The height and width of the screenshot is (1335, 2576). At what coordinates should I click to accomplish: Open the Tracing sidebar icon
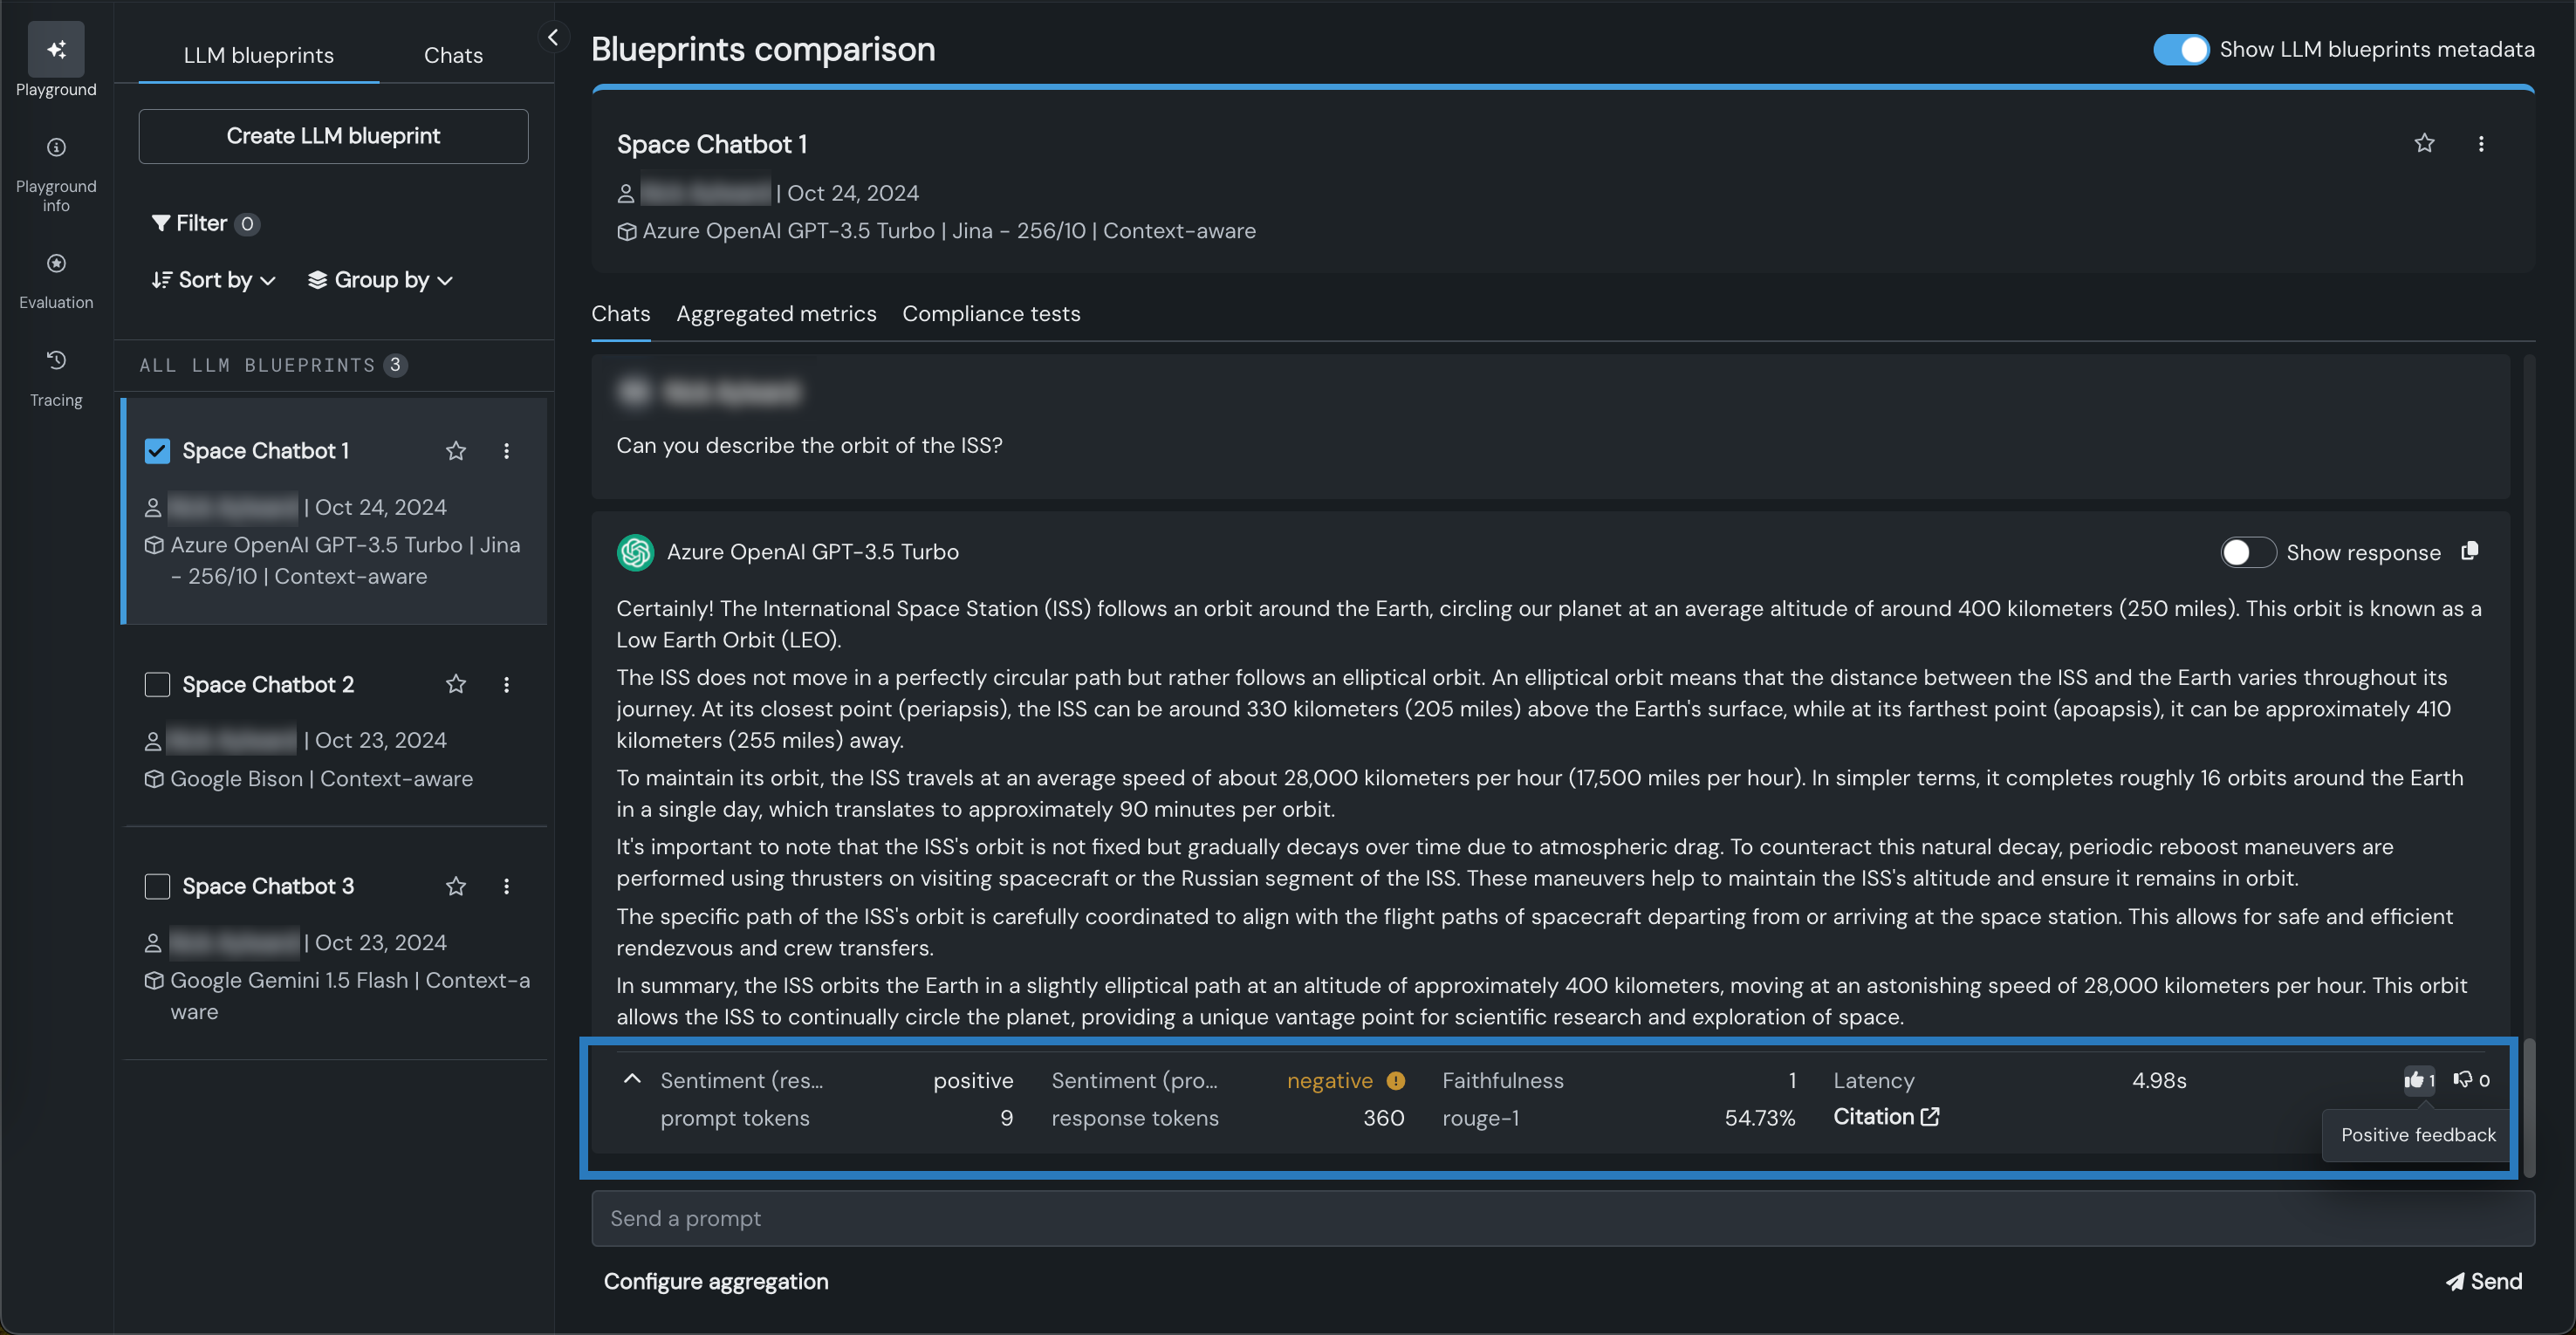56,361
